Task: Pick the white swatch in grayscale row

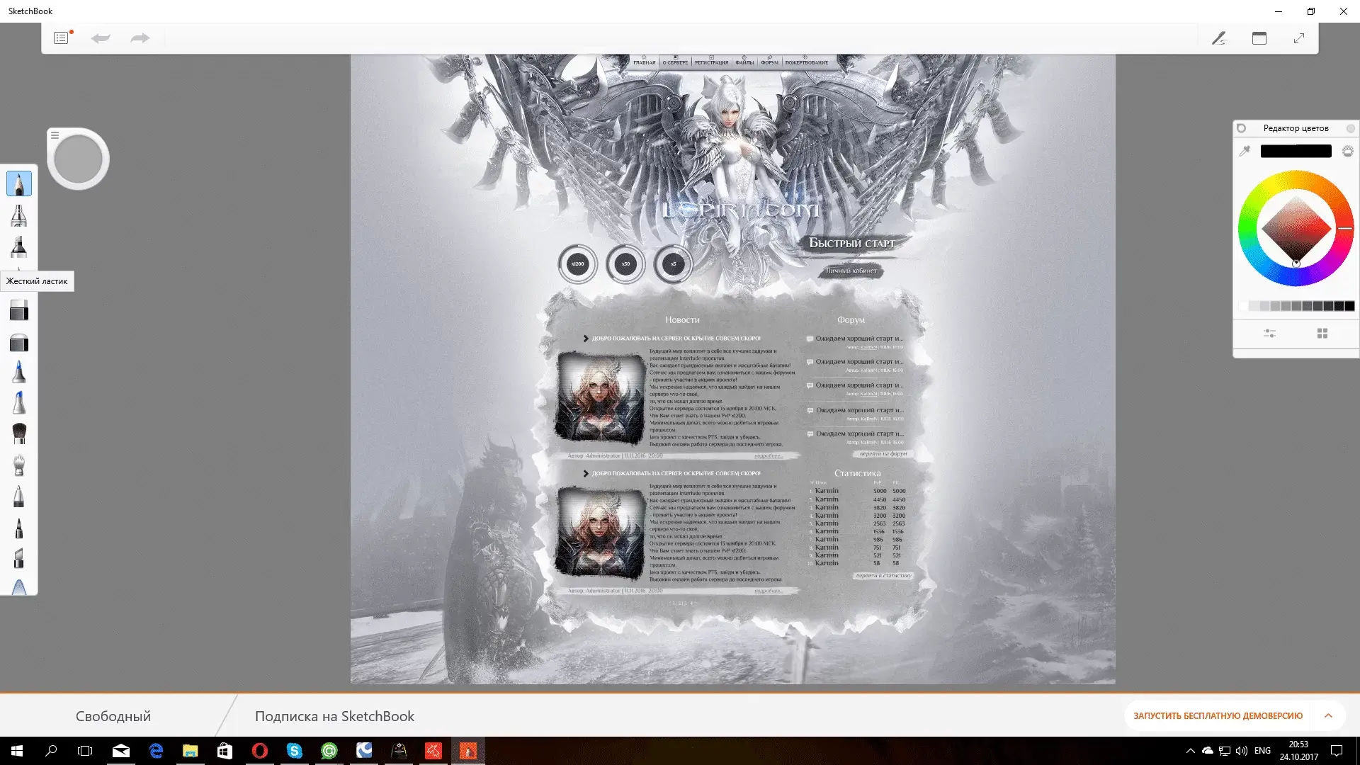Action: (x=1243, y=306)
